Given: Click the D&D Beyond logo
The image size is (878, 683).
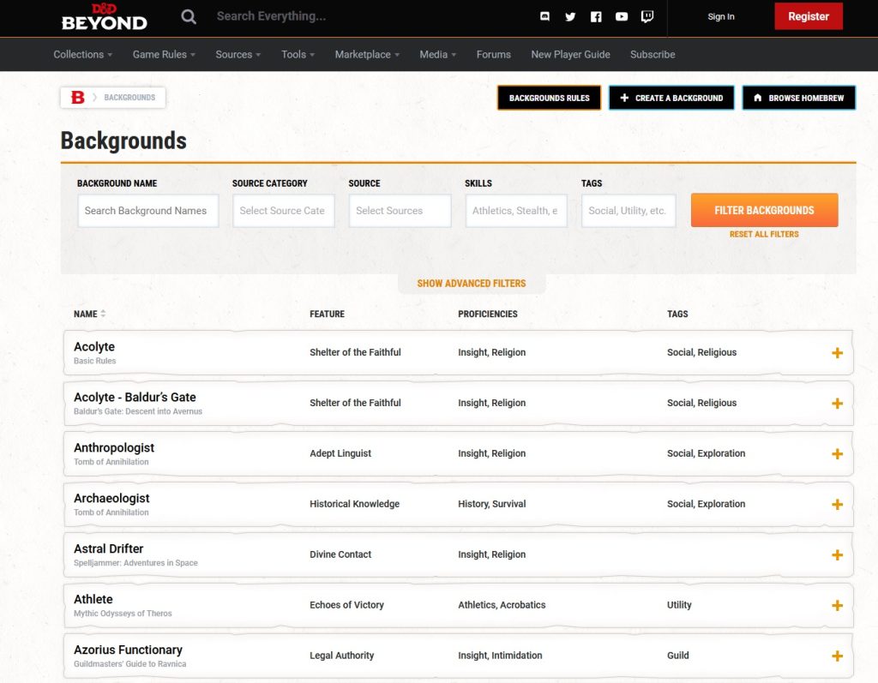Looking at the screenshot, I should (104, 17).
